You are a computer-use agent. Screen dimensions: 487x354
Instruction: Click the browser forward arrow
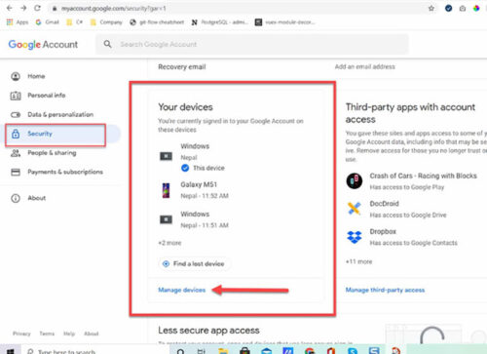coord(23,8)
